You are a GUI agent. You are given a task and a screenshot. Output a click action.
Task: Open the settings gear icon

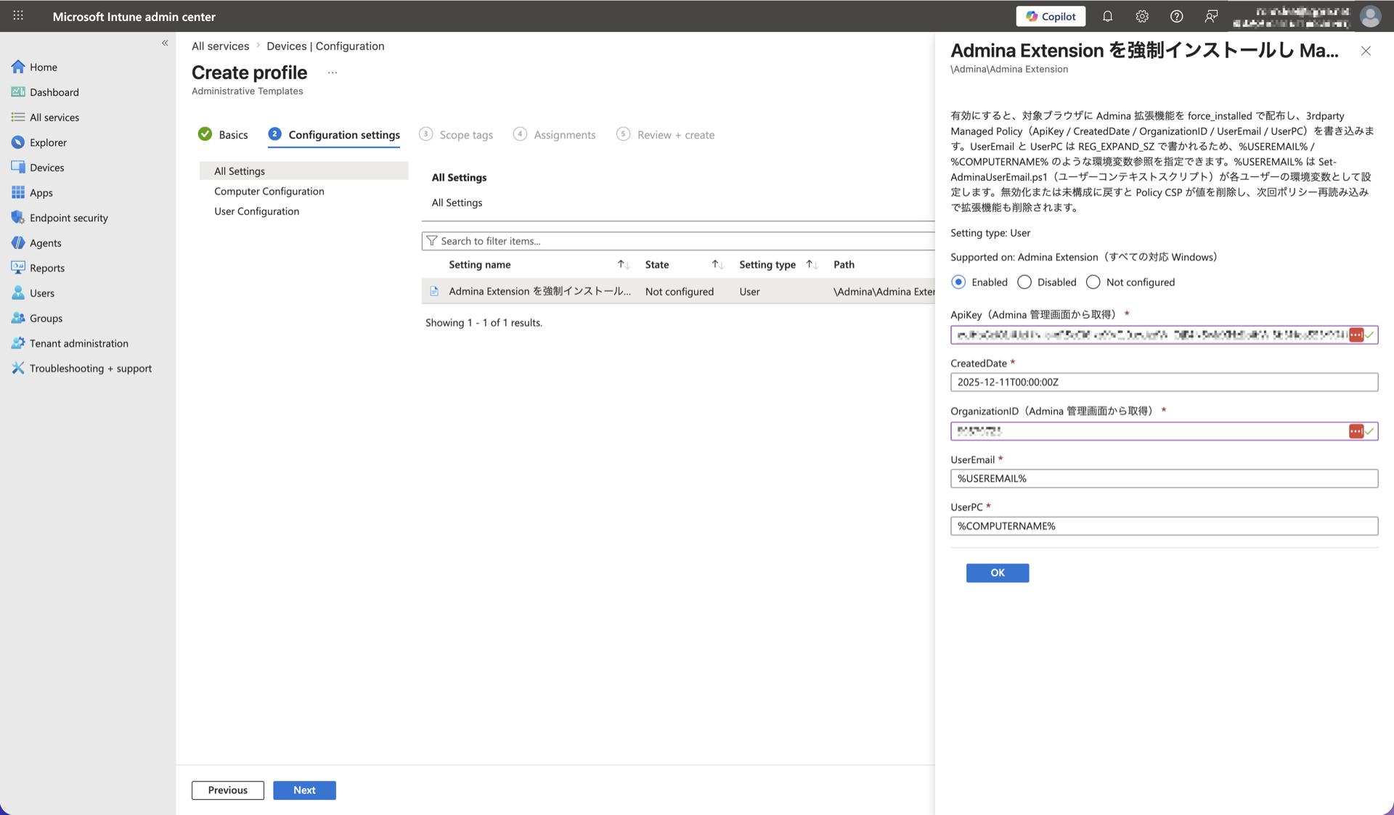click(x=1142, y=16)
